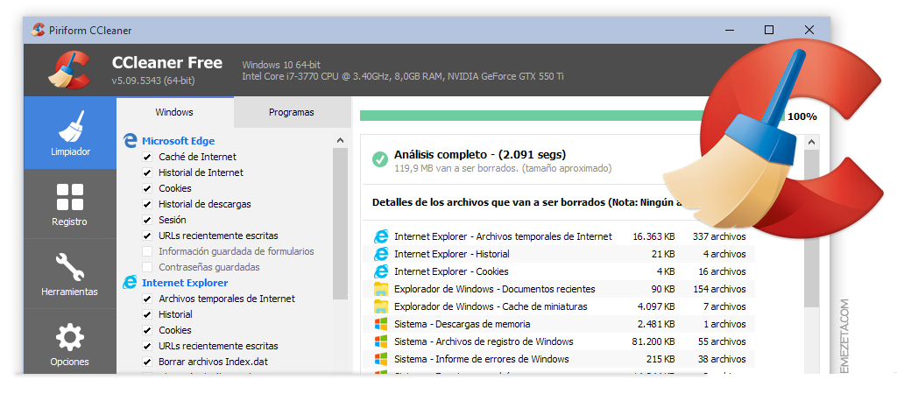
Task: Click the version v5.09.5343 text
Action: tap(153, 81)
